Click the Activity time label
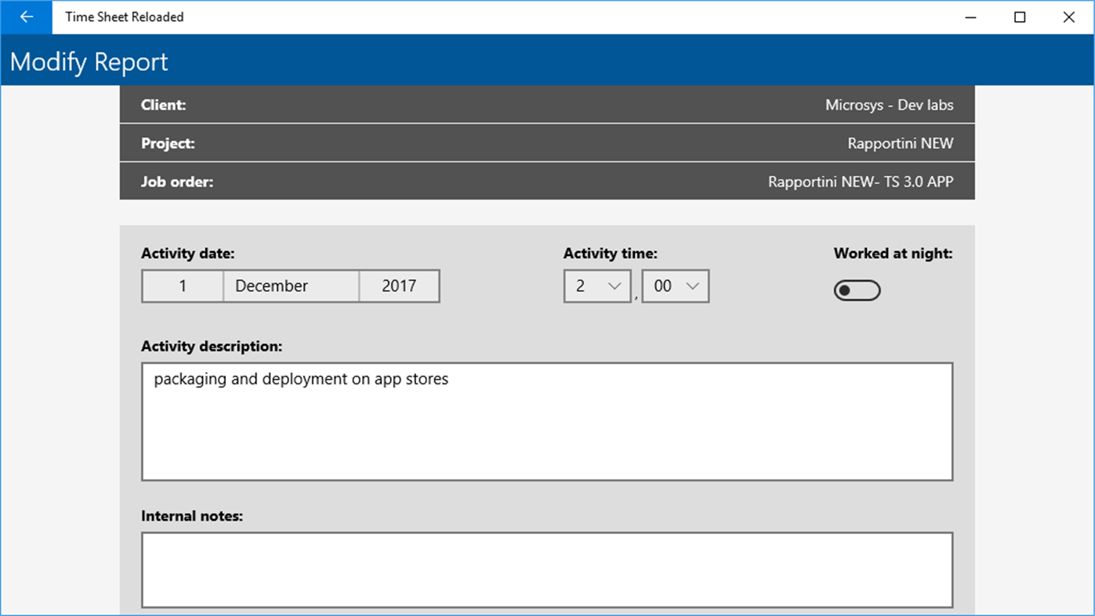Viewport: 1095px width, 616px height. click(610, 253)
